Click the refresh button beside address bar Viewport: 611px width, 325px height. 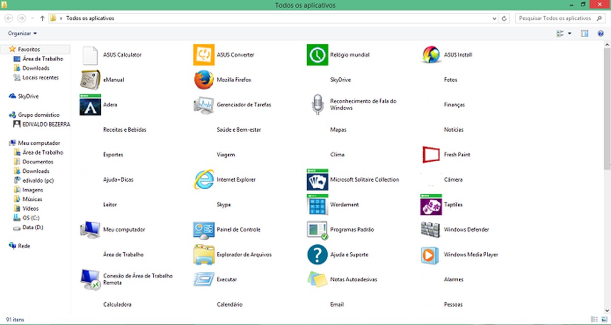(x=504, y=18)
